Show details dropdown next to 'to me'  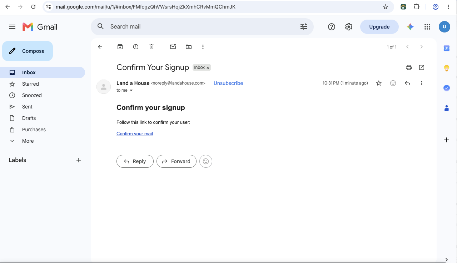point(131,90)
